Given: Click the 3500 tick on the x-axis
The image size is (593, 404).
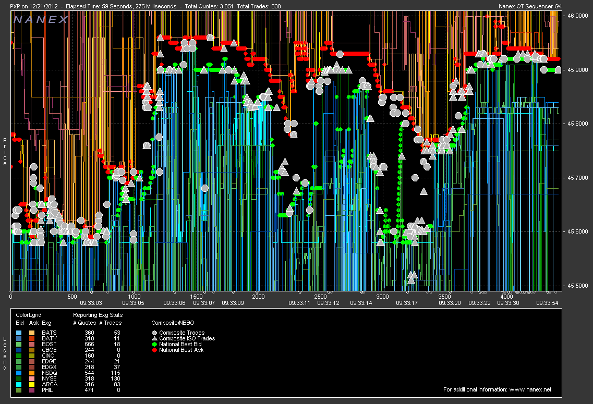Looking at the screenshot, I should [x=445, y=297].
